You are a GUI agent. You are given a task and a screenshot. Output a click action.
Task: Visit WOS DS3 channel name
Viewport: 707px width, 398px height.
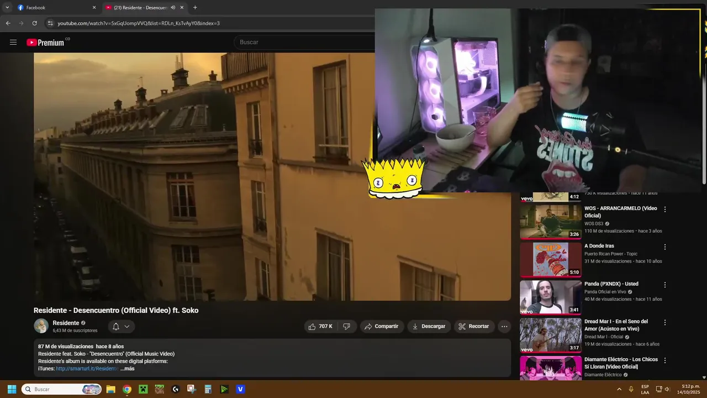point(594,223)
